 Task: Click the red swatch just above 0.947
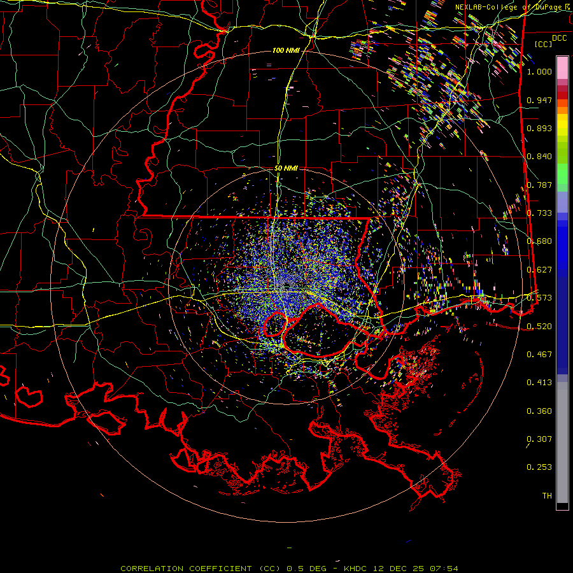click(562, 95)
